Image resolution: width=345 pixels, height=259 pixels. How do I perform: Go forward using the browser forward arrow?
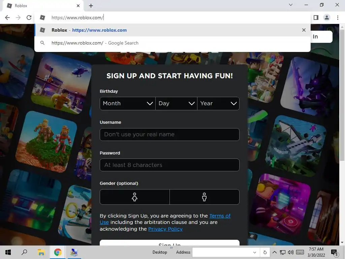[x=18, y=18]
